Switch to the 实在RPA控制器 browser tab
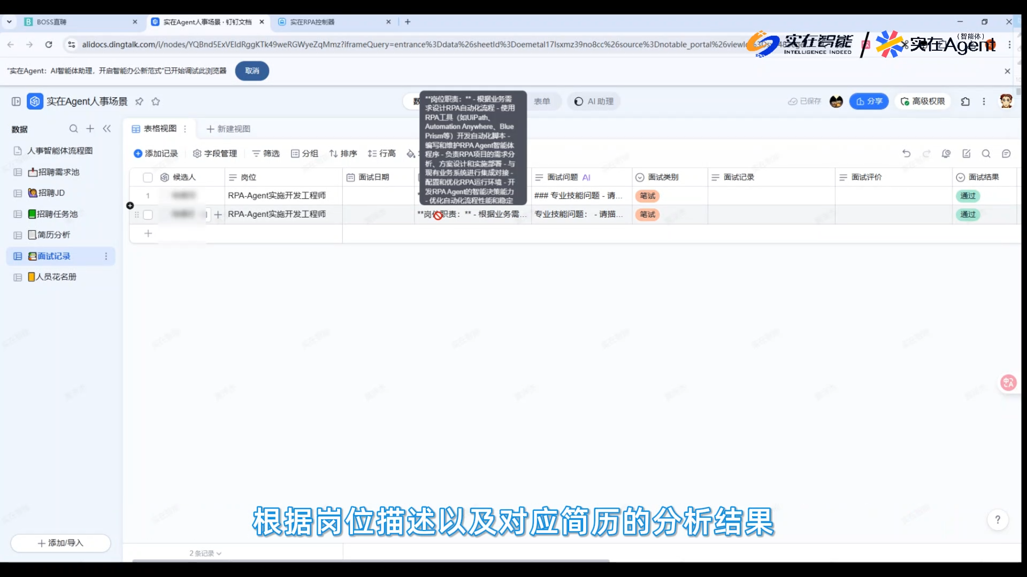The image size is (1027, 577). click(312, 22)
